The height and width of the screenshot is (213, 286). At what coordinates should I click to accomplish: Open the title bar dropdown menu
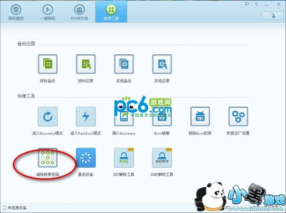(256, 4)
